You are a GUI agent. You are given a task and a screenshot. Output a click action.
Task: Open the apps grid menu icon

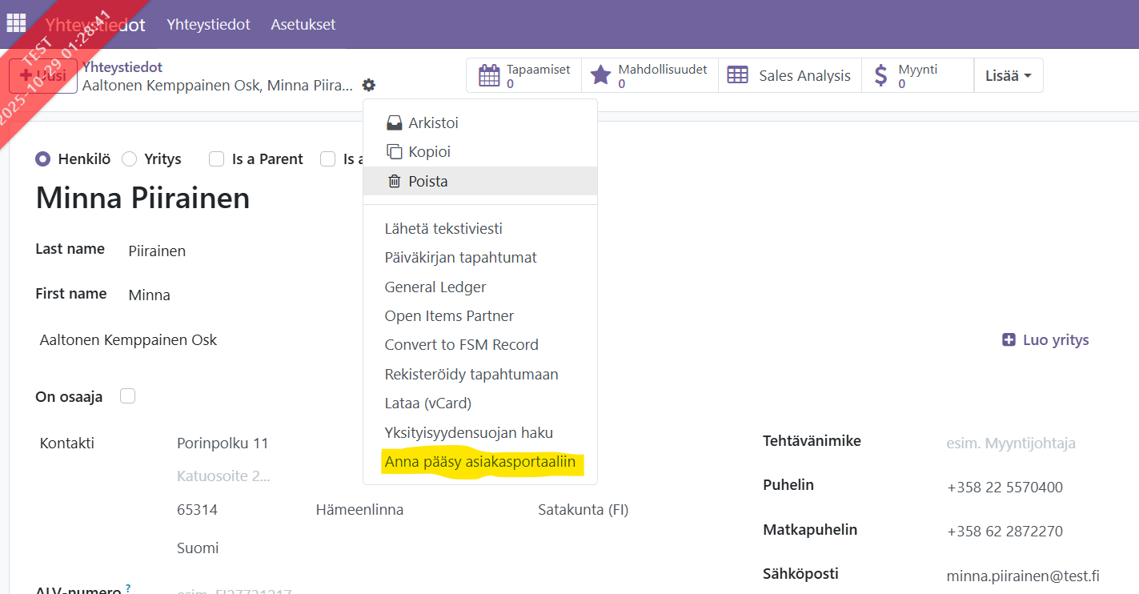tap(16, 24)
